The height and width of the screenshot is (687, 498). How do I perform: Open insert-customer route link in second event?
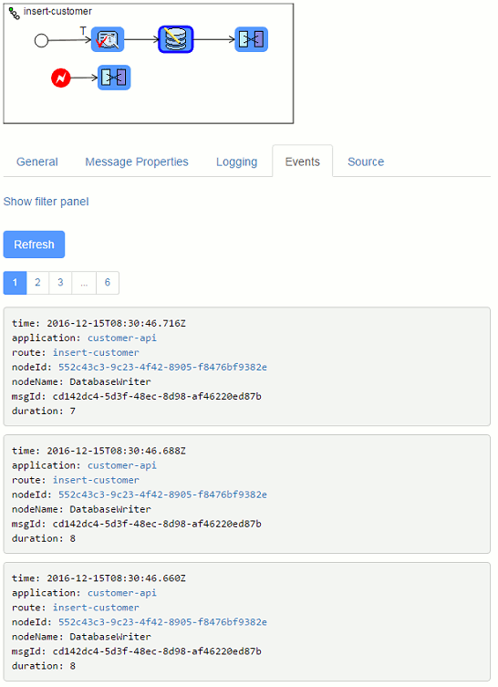96,480
